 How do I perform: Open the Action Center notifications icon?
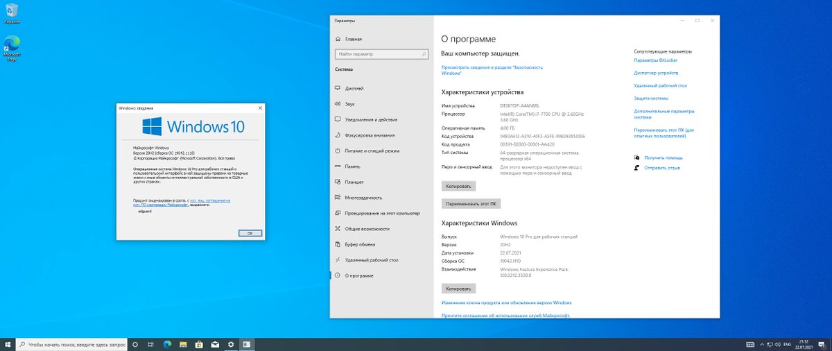[x=821, y=344]
